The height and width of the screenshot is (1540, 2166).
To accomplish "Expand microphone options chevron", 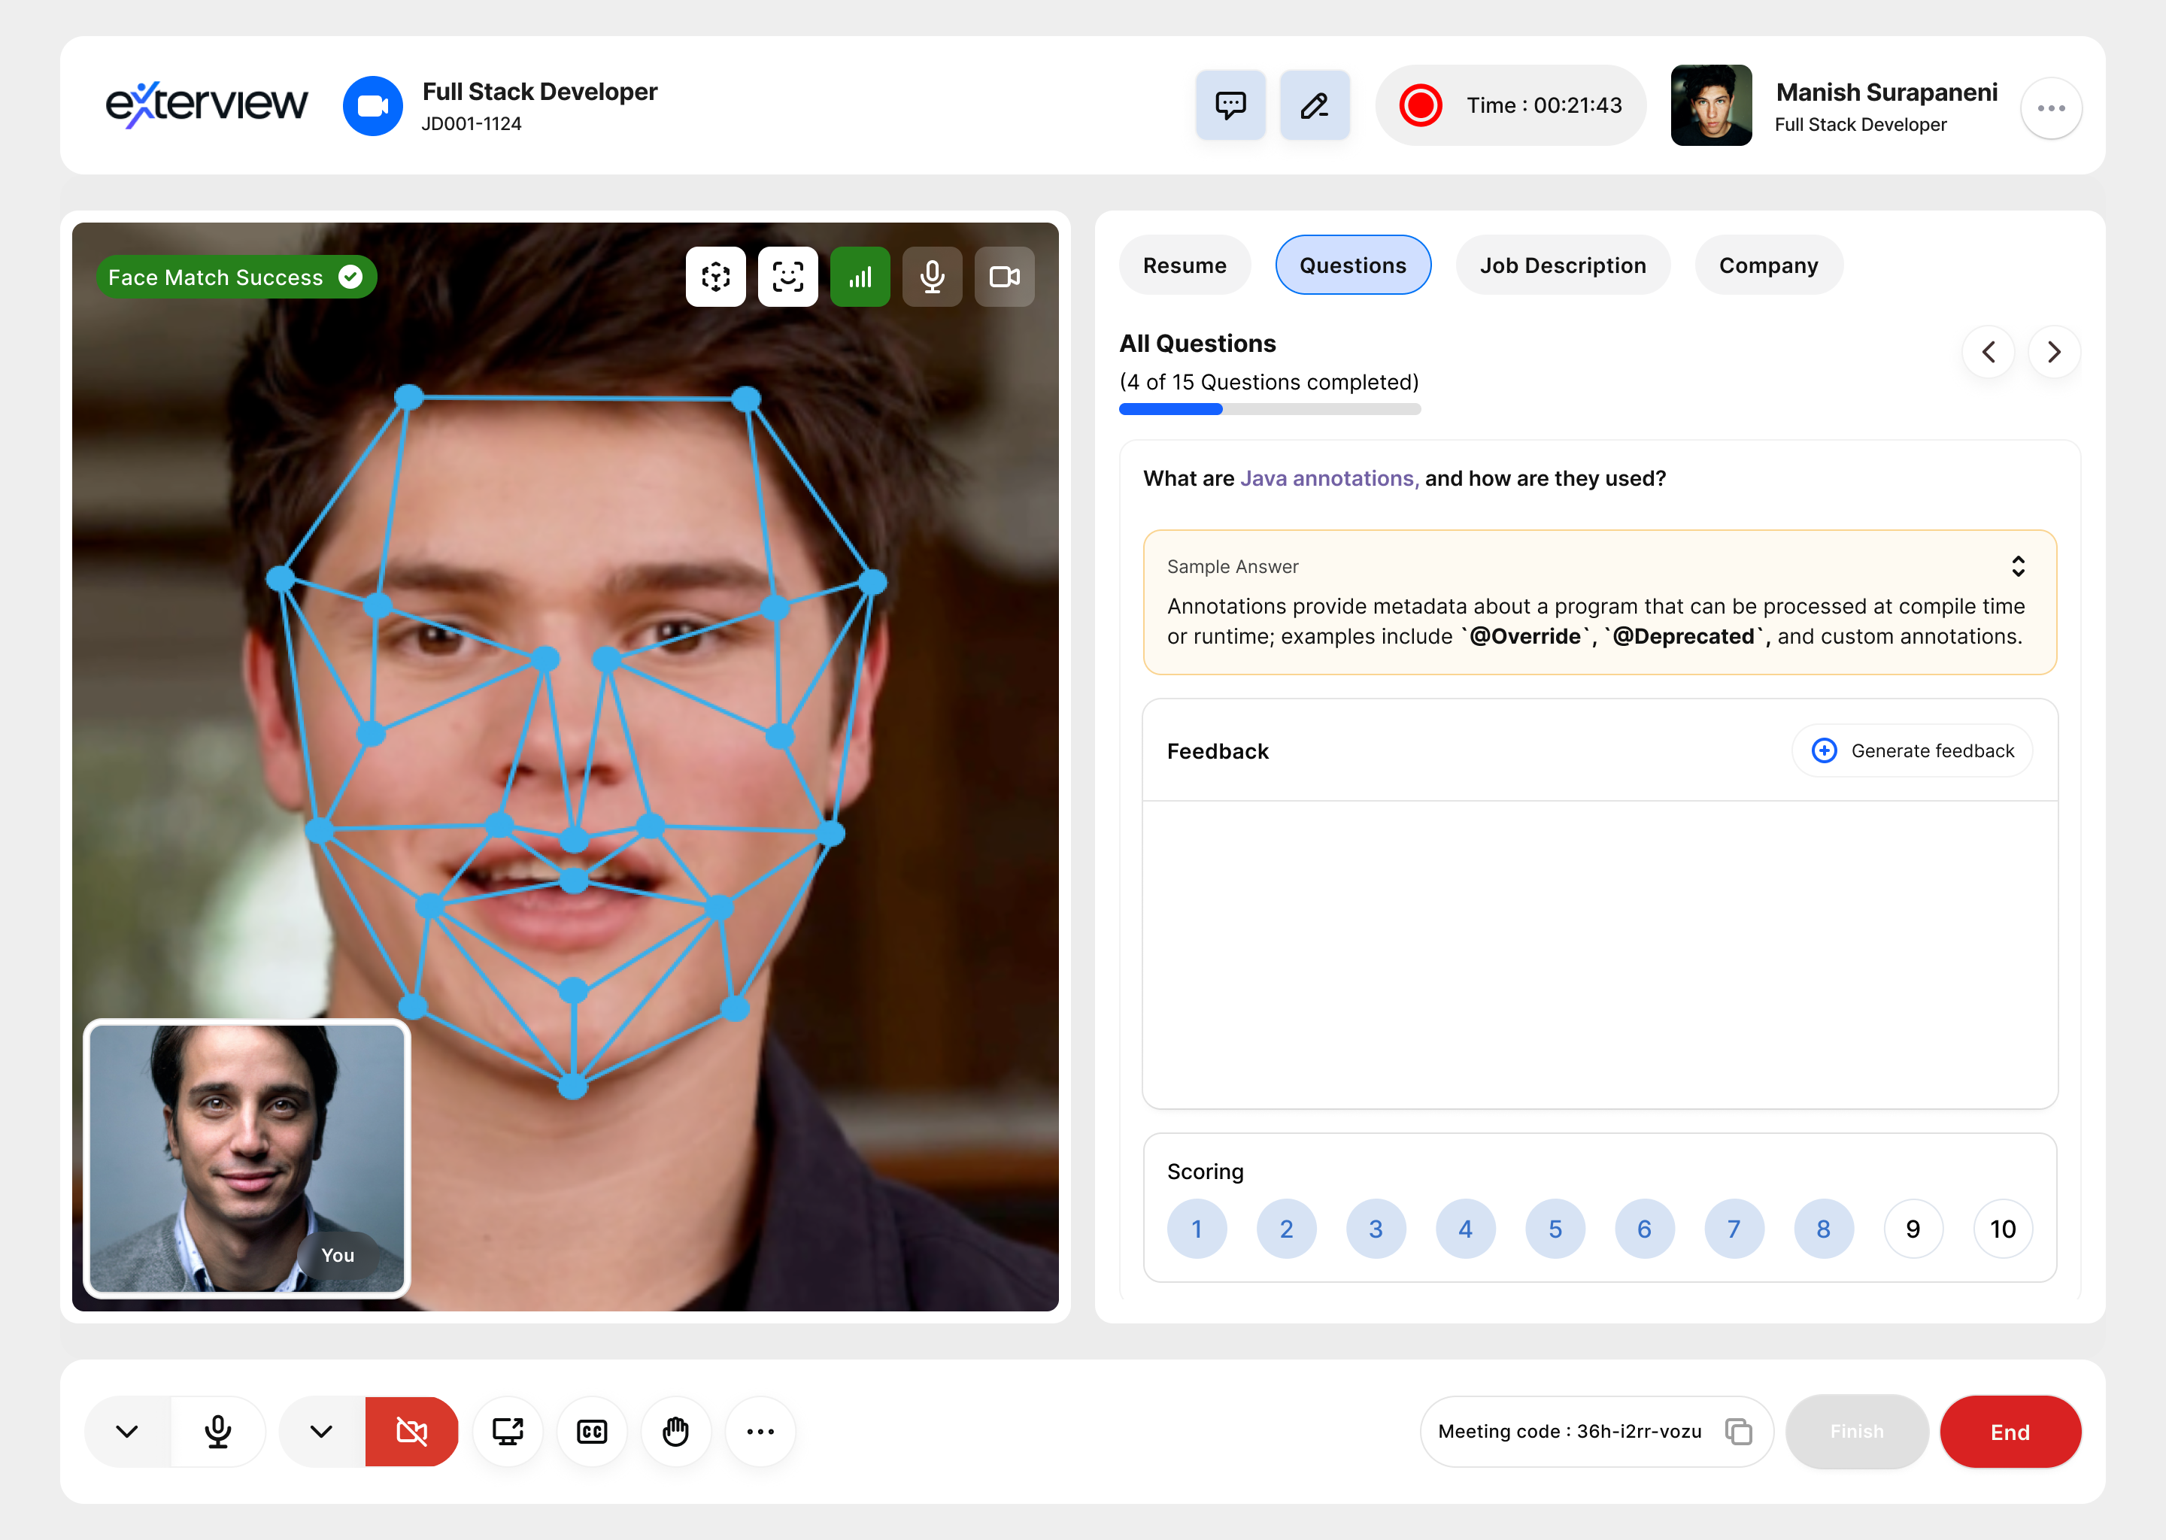I will pos(127,1431).
